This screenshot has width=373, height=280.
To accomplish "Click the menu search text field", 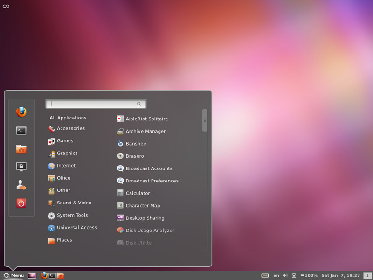I will pos(96,104).
